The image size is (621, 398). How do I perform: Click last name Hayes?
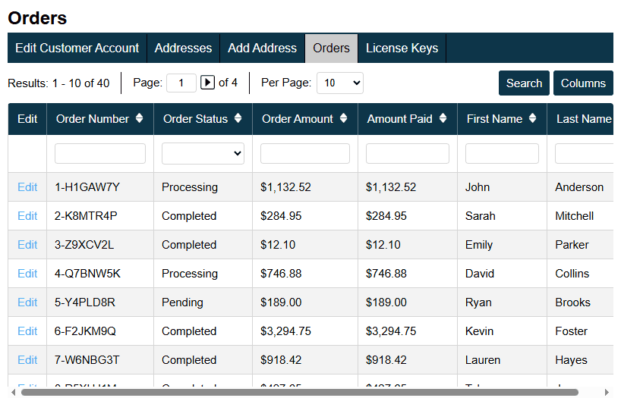(571, 360)
